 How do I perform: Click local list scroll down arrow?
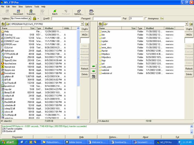[78, 117]
